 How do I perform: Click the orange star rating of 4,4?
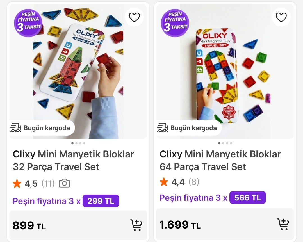click(164, 182)
